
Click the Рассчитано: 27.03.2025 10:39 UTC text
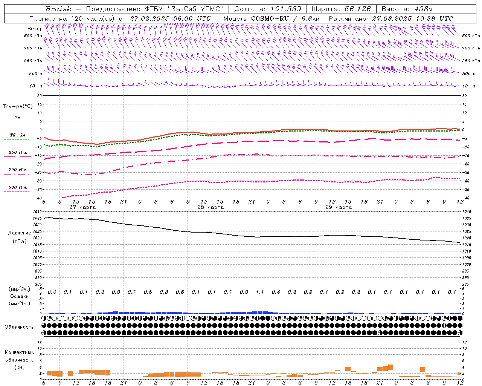click(x=391, y=18)
